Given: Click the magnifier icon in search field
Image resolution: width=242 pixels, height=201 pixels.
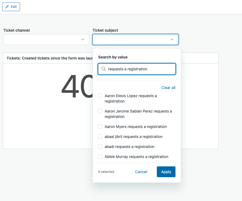Looking at the screenshot, I should (104, 69).
